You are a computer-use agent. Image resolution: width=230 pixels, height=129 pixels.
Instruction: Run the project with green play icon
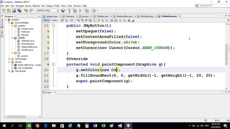(80, 10)
